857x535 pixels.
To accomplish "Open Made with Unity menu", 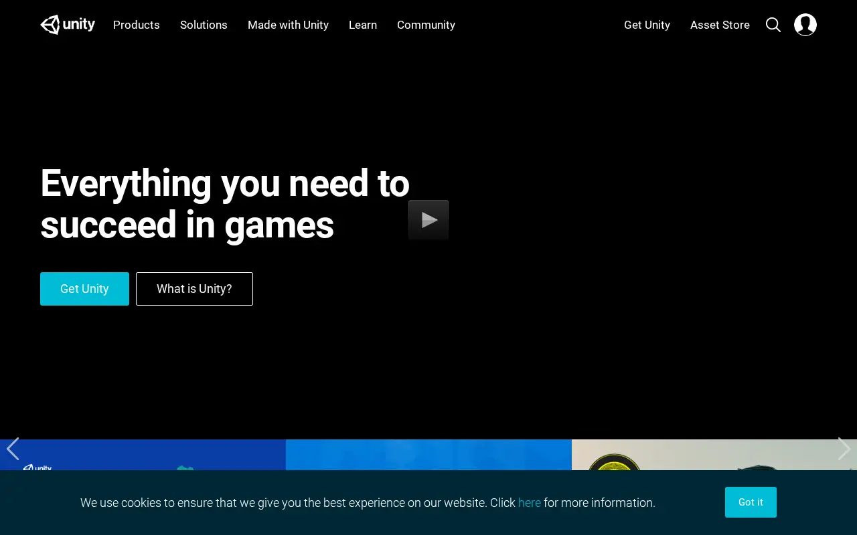I will click(288, 25).
